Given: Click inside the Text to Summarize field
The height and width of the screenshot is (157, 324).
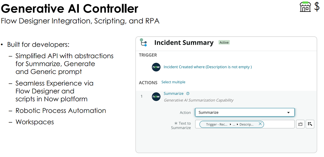Looking at the screenshot, I should [278, 124].
